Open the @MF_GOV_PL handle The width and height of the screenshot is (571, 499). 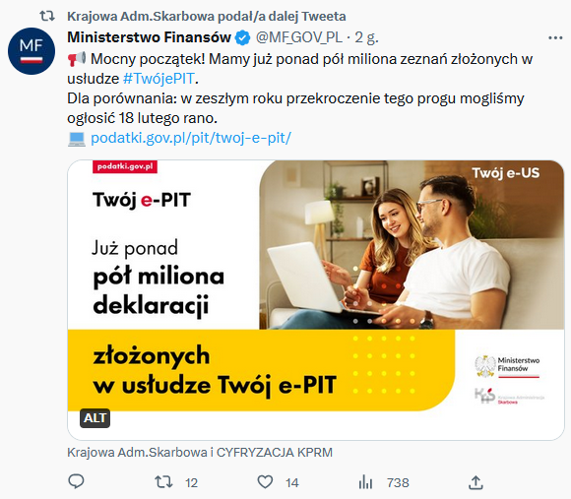(x=299, y=37)
